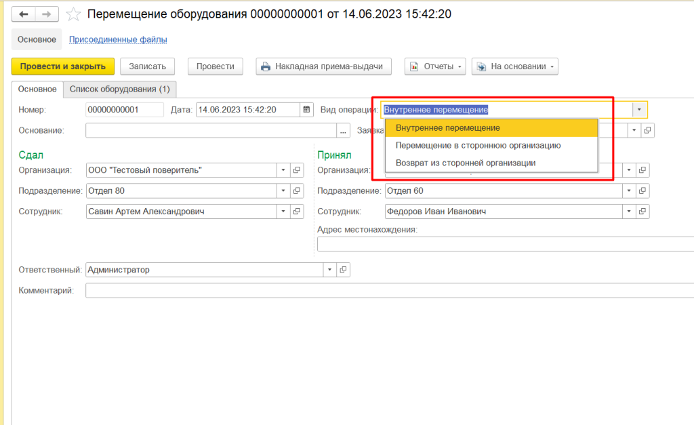
Task: Open the Савин Артем Александрович record
Action: pos(297,211)
